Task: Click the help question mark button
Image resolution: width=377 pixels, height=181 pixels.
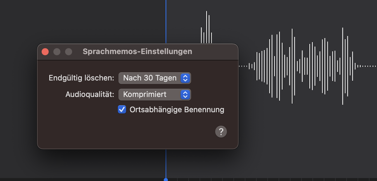Action: coord(221,132)
